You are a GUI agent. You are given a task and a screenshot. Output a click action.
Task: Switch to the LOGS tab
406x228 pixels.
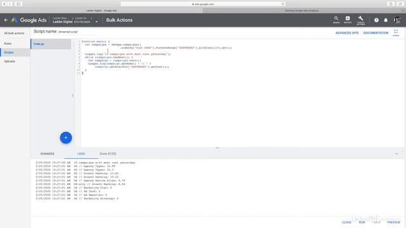tap(81, 154)
